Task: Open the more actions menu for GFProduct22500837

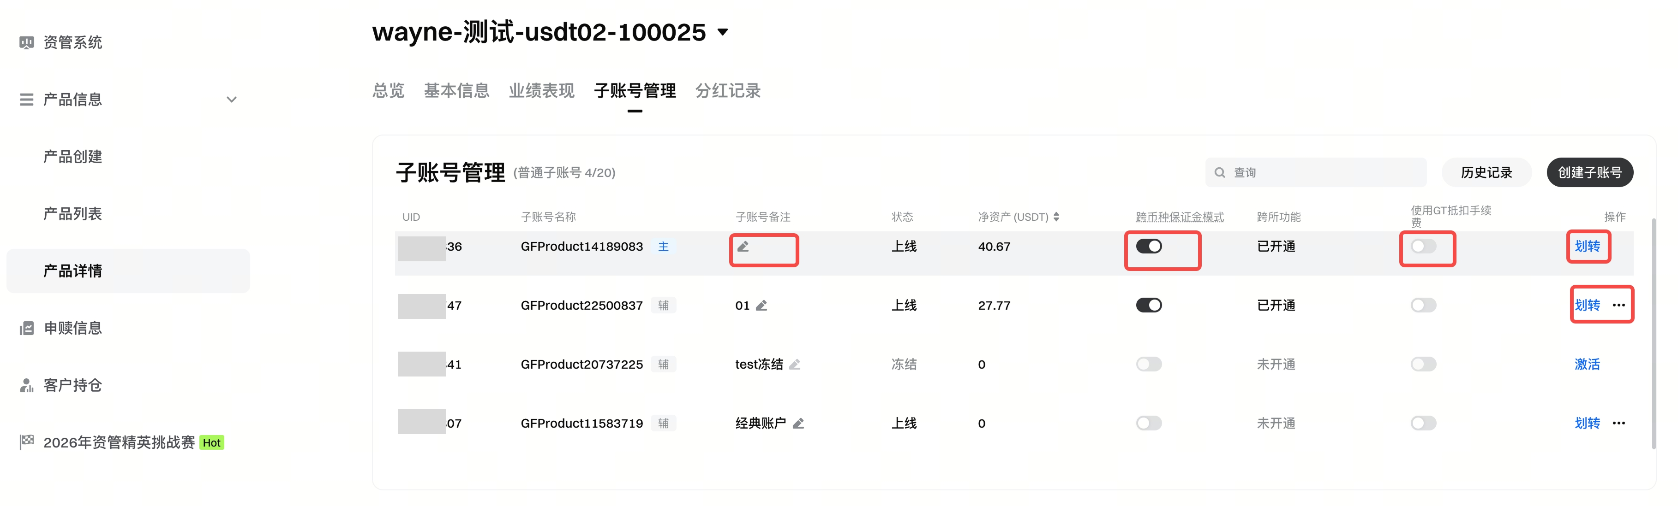Action: [x=1619, y=305]
